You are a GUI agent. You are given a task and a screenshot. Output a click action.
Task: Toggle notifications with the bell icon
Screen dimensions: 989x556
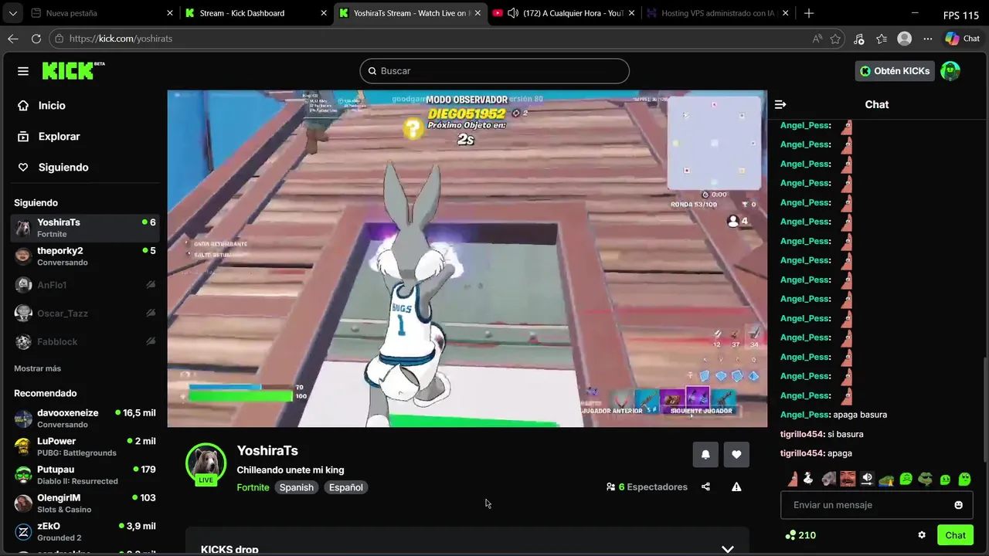(705, 455)
